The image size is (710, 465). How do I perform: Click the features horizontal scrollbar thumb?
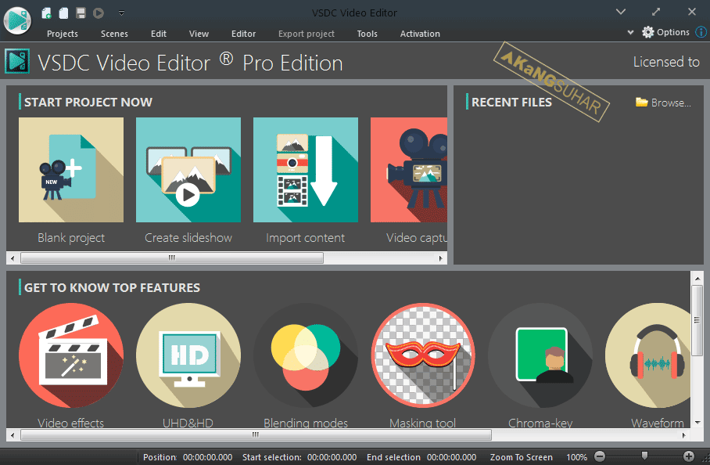(256, 435)
